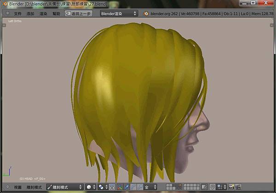Maximize the Blender window
Screen dimensions: 276x193
[253, 3]
